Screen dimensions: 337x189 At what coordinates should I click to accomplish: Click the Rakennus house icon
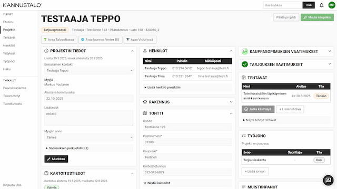tap(145, 102)
